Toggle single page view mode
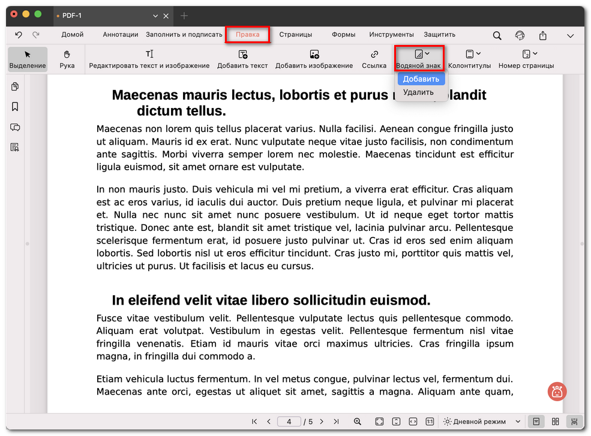 click(536, 422)
